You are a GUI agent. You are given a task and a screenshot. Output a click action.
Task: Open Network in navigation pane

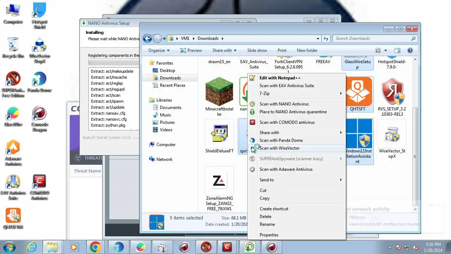(164, 159)
